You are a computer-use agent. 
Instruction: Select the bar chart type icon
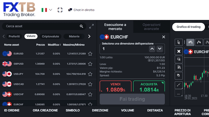click(207, 42)
